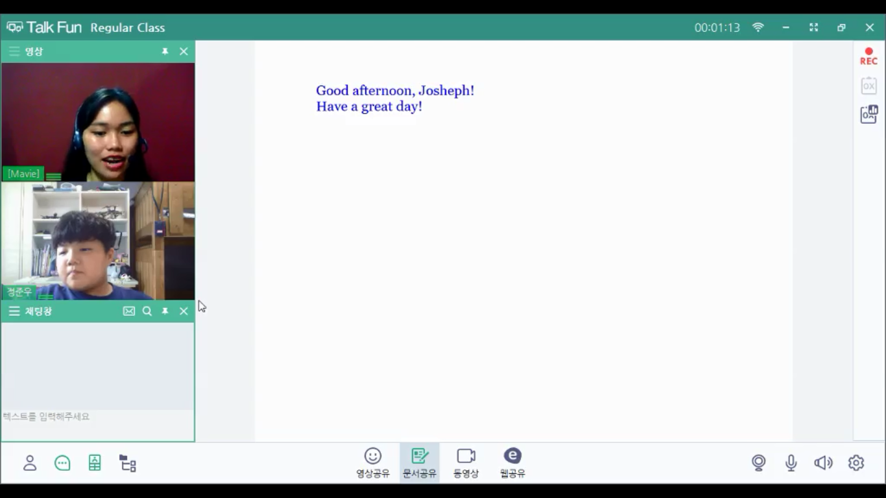
Task: Click the 웹공유 web share button
Action: point(512,463)
